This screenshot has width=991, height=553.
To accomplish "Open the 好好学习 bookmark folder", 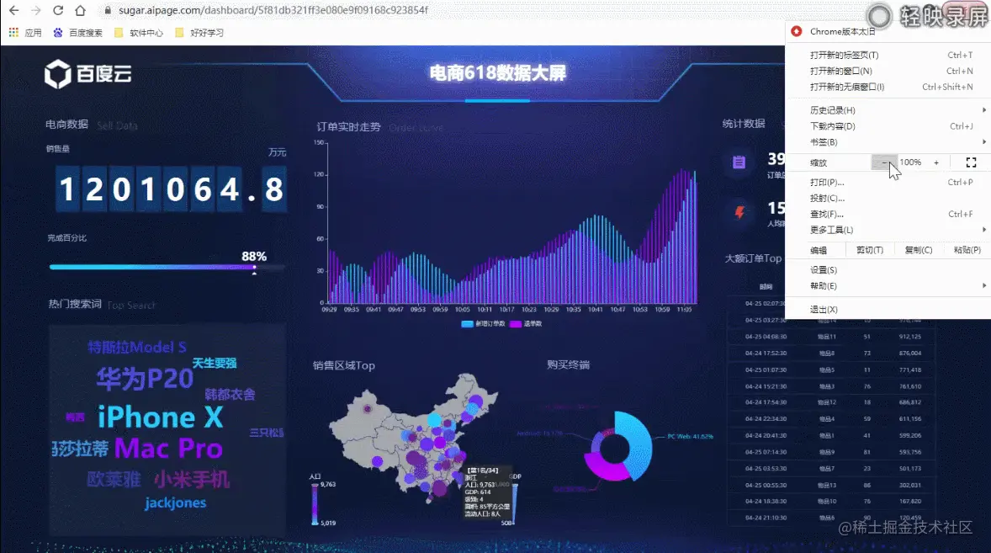I will pos(199,32).
